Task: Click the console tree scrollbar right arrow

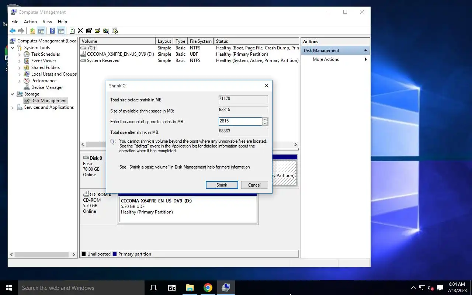Action: [74, 254]
